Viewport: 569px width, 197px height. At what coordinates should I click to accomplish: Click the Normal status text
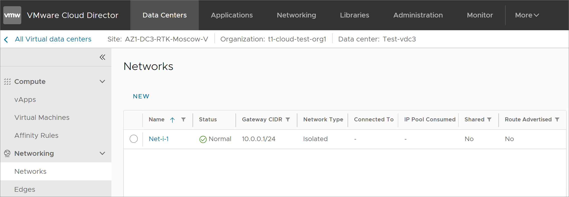pos(220,139)
